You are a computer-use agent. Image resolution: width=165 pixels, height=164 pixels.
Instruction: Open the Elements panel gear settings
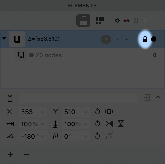click(117, 20)
